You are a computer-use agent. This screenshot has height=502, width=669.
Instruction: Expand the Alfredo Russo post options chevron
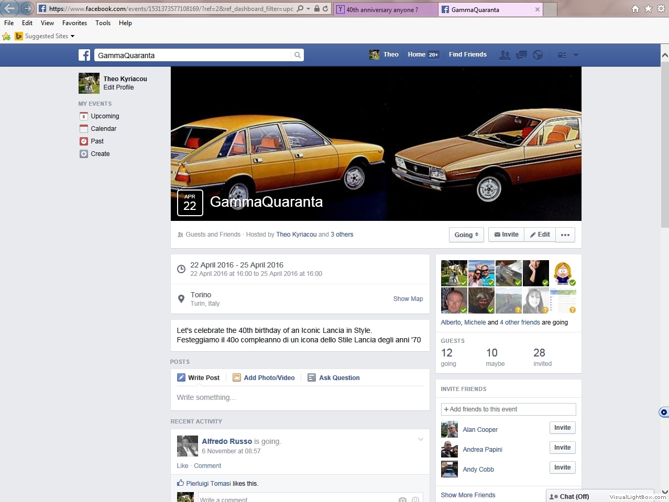point(420,440)
